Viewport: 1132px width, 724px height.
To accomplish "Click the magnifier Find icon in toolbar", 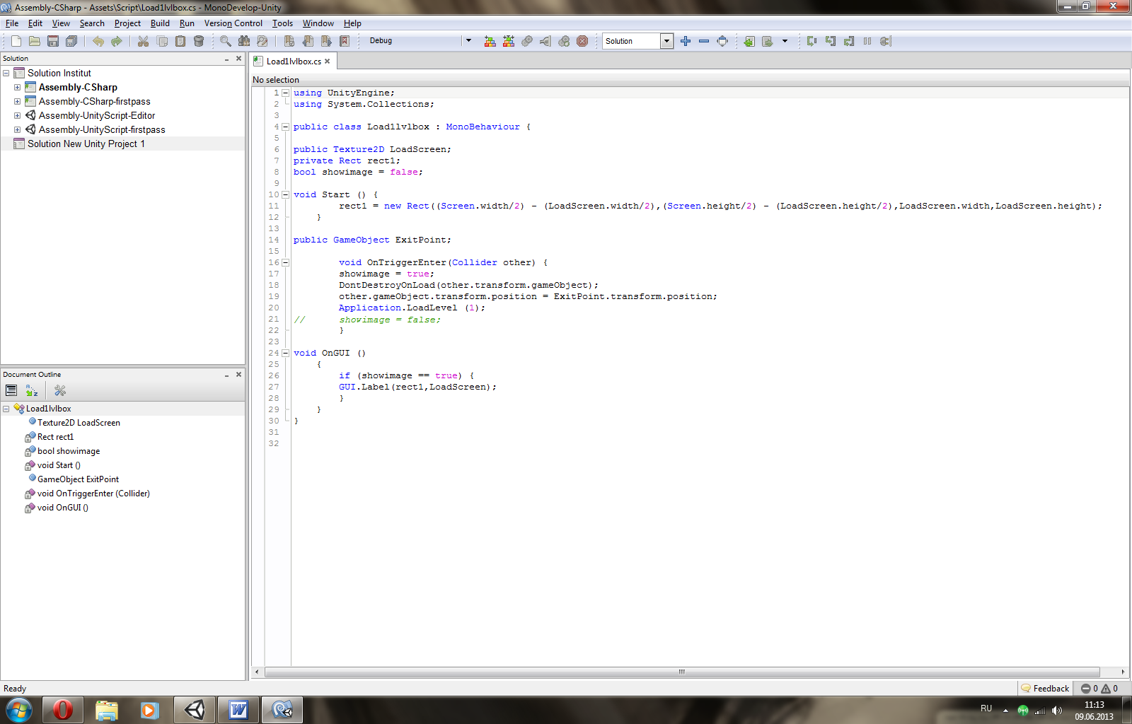I will [226, 41].
